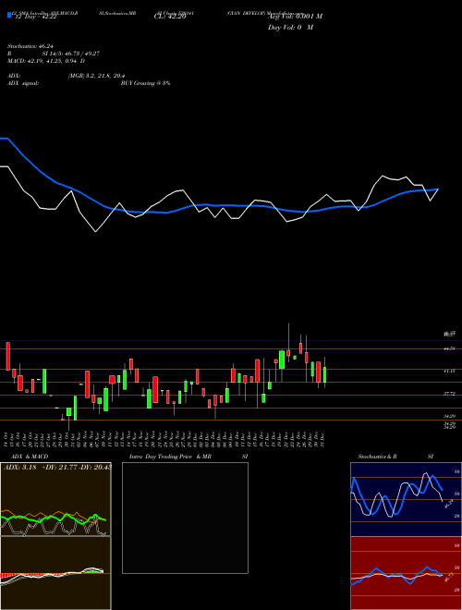462x610 pixels.
Task: Click the ADX '(MGR) 3.2, 21.8, 20.4' values
Action: pyautogui.click(x=96, y=76)
